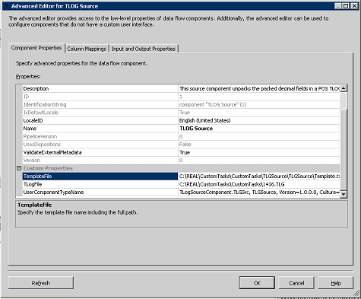Open the Column Mappings tab
Viewport: 361px width, 299px height.
(x=87, y=49)
